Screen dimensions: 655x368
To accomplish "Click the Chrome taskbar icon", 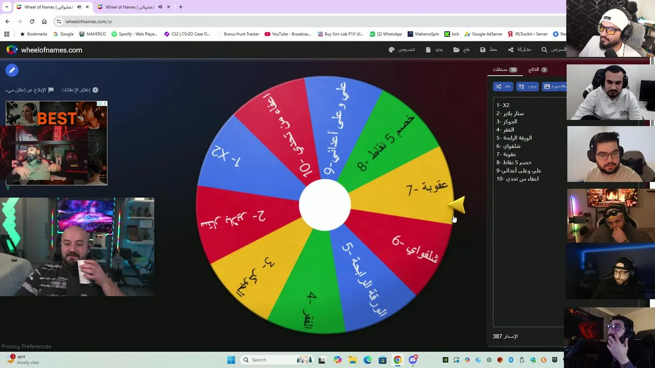I will pos(397,360).
